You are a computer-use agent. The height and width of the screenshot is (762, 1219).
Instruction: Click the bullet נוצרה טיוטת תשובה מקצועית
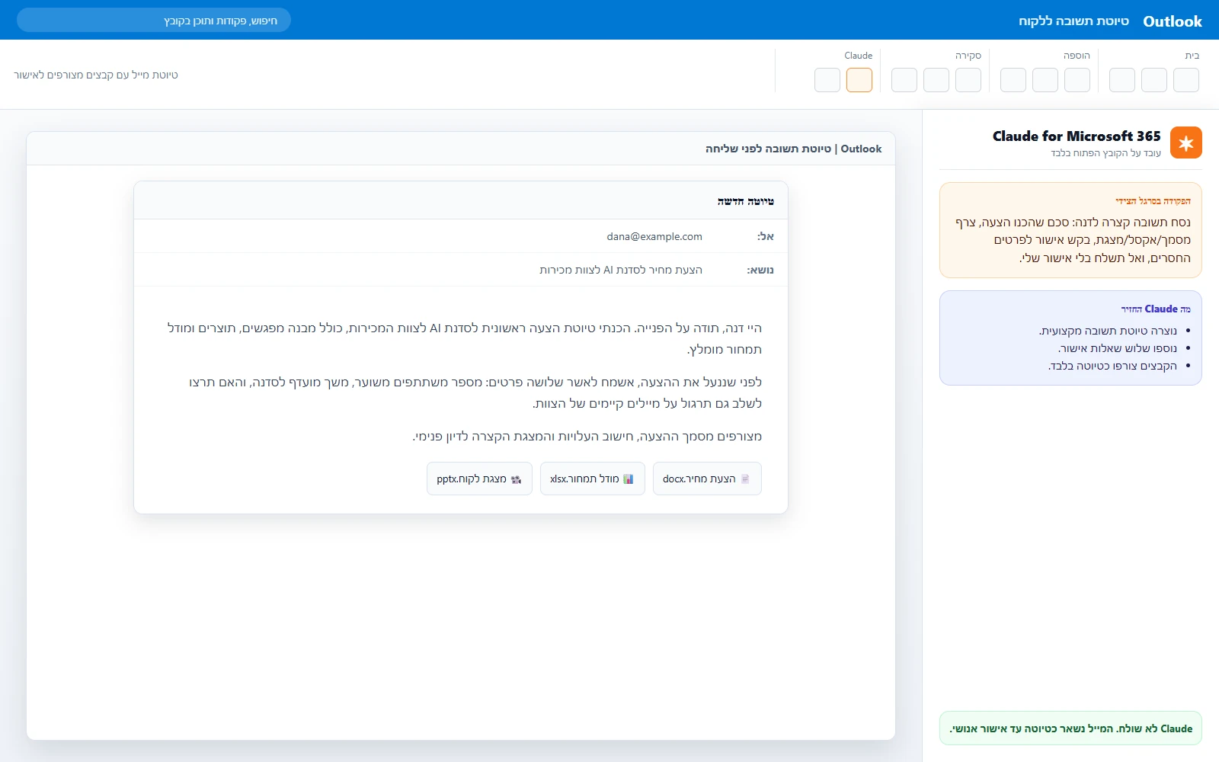point(1108,331)
